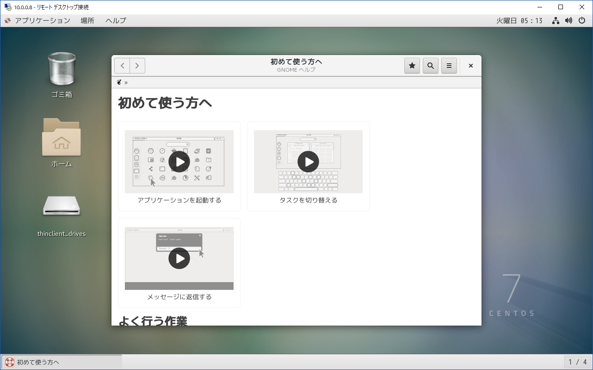
Task: Go back using the left arrow button
Action: point(122,66)
